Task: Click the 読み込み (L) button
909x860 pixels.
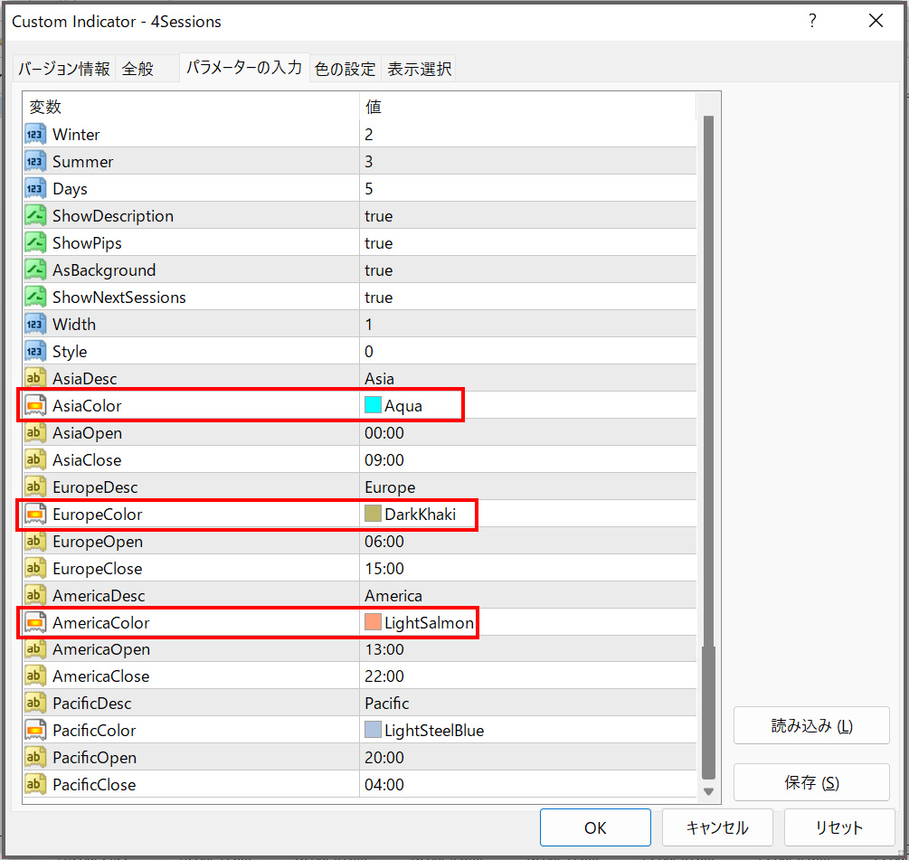Action: tap(811, 725)
